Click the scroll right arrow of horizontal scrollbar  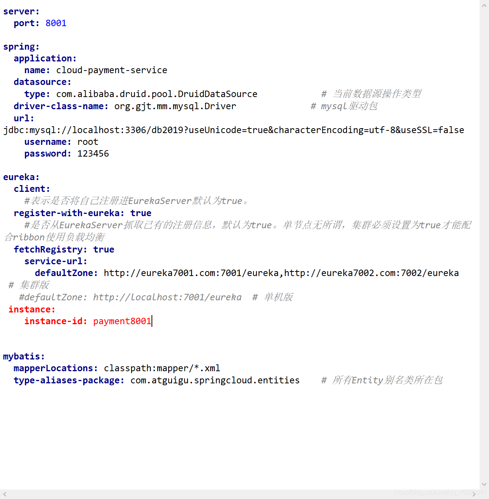474,494
